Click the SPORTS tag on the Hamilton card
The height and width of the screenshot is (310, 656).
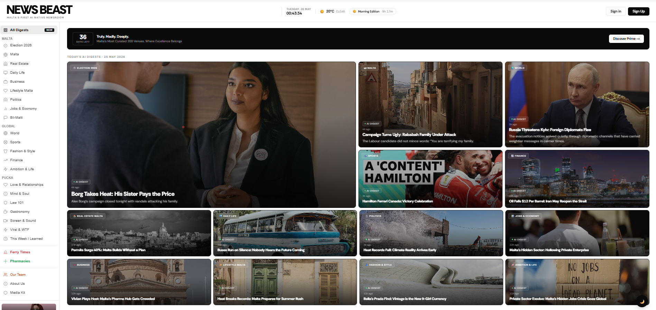371,156
